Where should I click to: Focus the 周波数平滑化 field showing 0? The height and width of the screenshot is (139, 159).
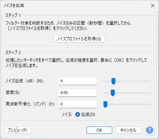coord(78,104)
